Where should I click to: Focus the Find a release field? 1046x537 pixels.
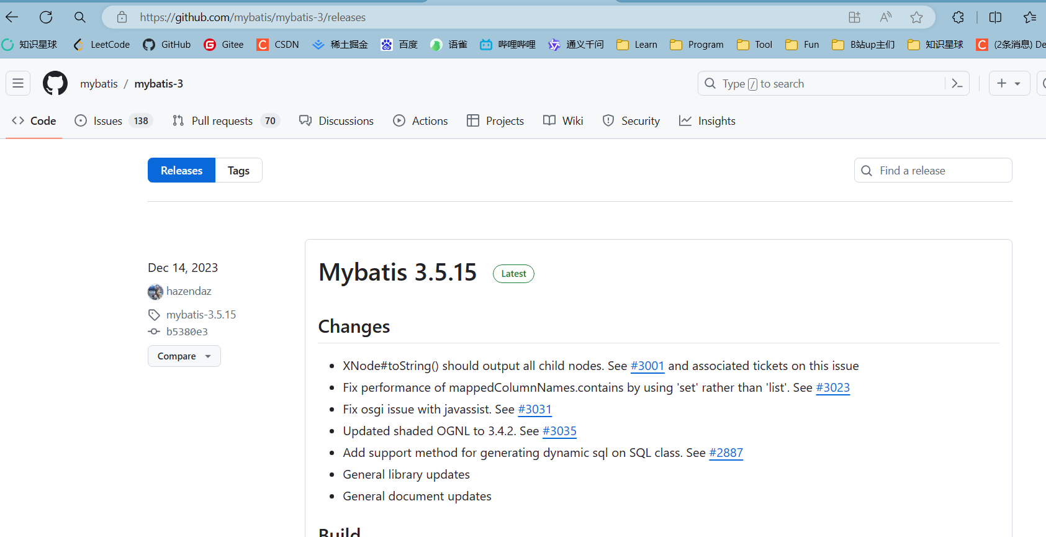[933, 170]
